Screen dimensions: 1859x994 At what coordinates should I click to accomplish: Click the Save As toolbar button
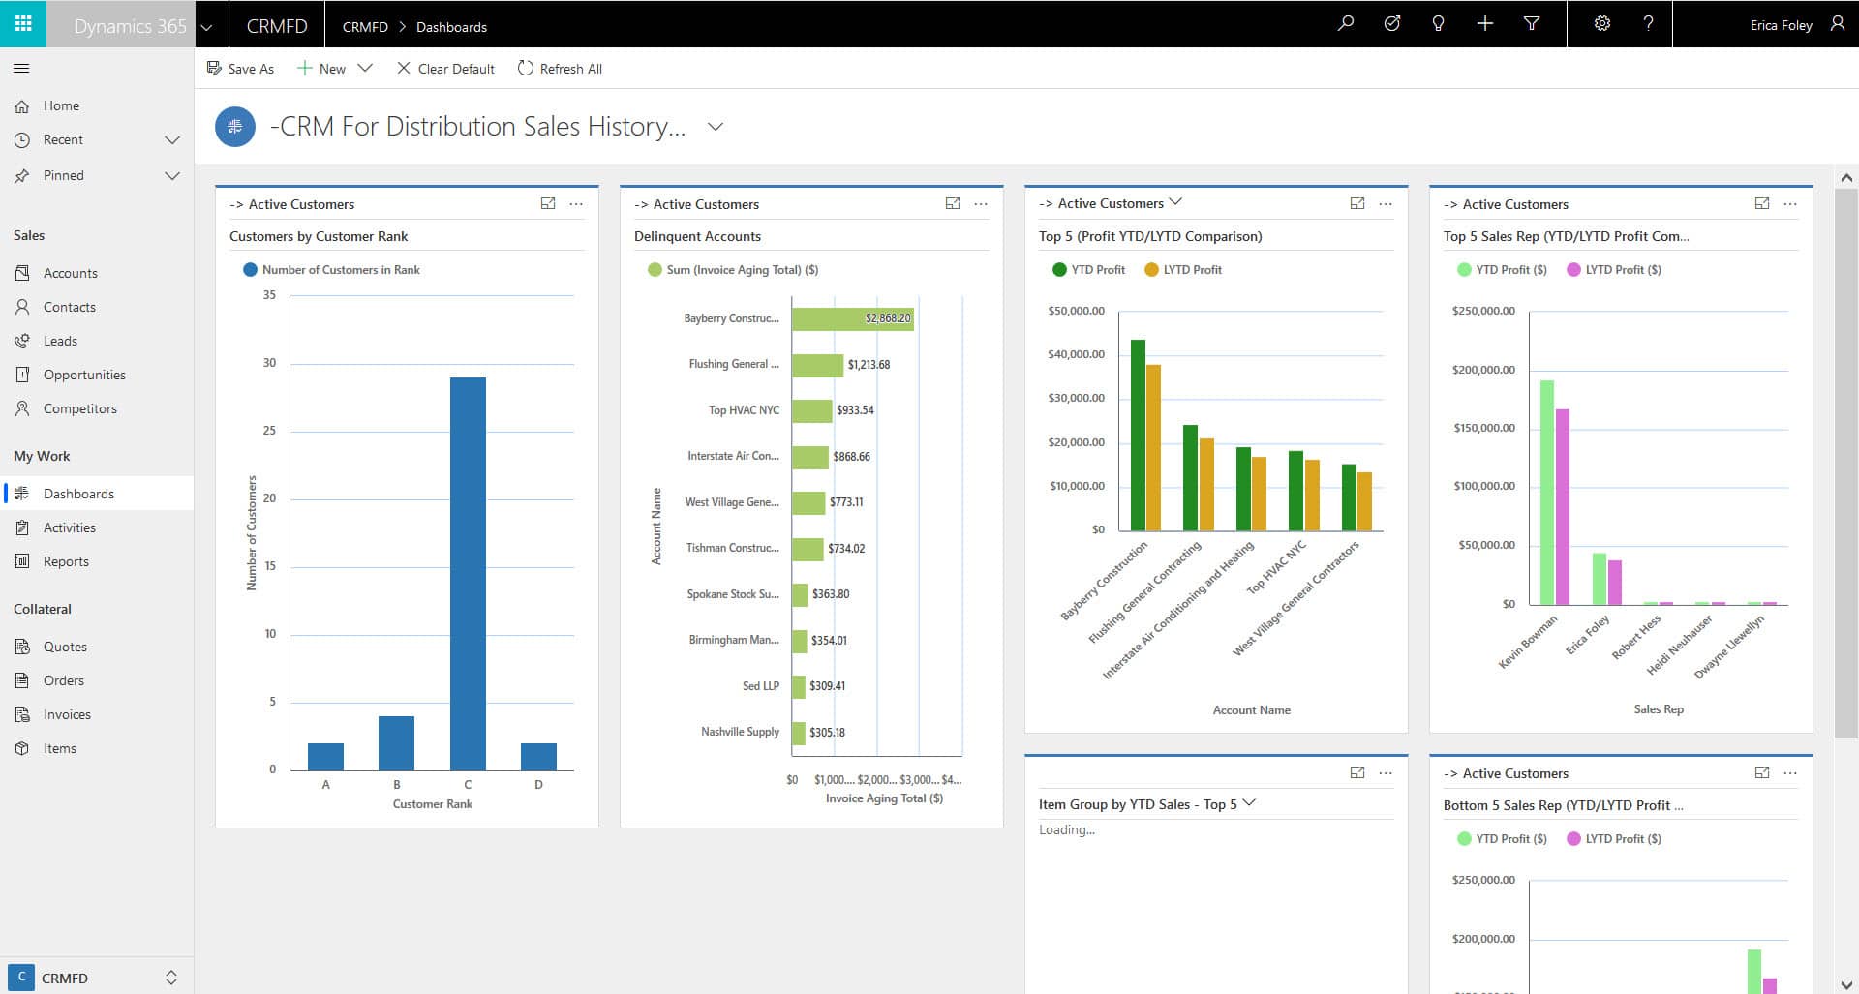tap(240, 69)
